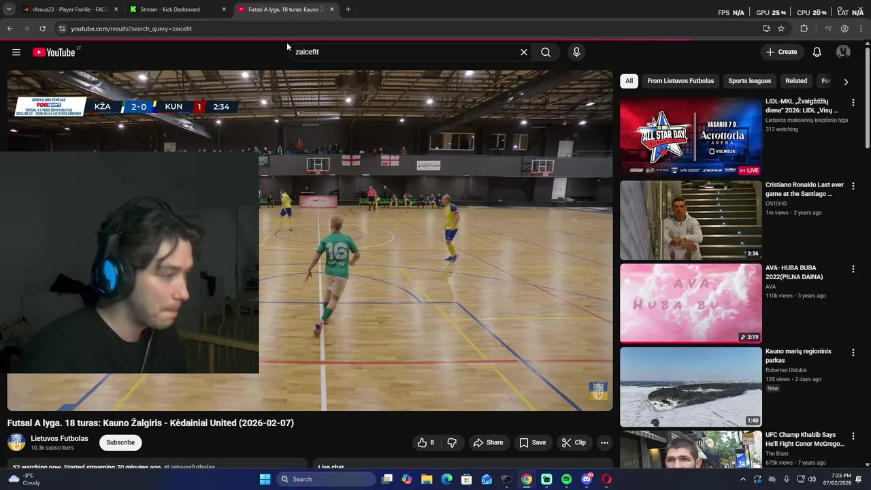Open the weather widget showing Cloudy
The height and width of the screenshot is (490, 871).
(x=24, y=479)
